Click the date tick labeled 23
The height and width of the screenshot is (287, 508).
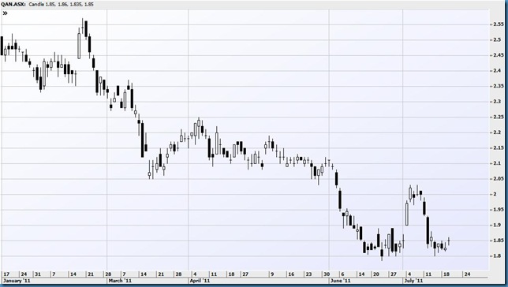point(308,274)
